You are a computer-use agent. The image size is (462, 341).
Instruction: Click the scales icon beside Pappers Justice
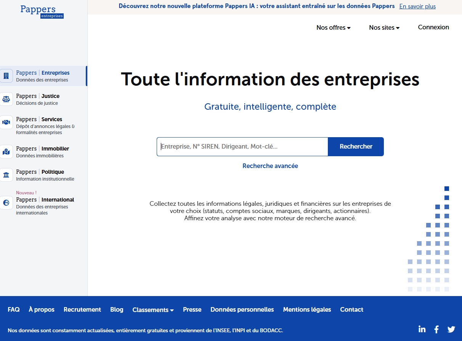6,99
